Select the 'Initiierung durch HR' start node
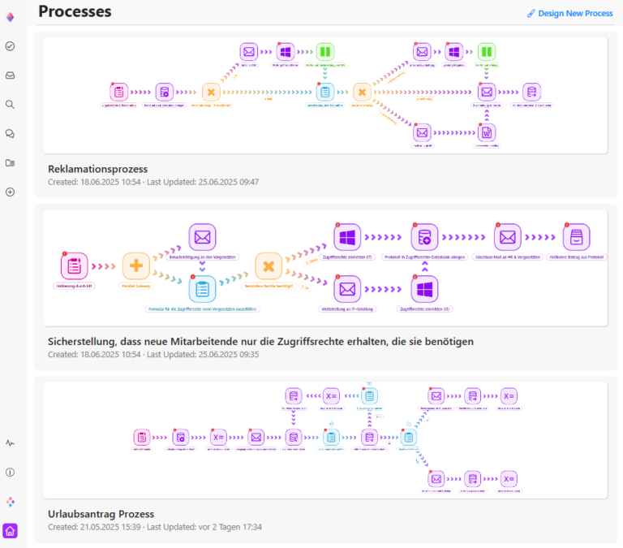The width and height of the screenshot is (623, 548). point(74,265)
